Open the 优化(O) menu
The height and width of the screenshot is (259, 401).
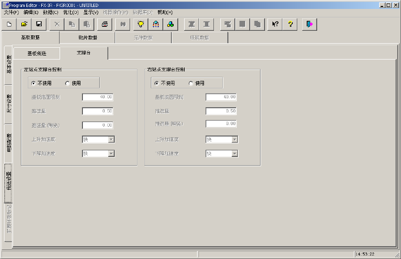pyautogui.click(x=71, y=12)
